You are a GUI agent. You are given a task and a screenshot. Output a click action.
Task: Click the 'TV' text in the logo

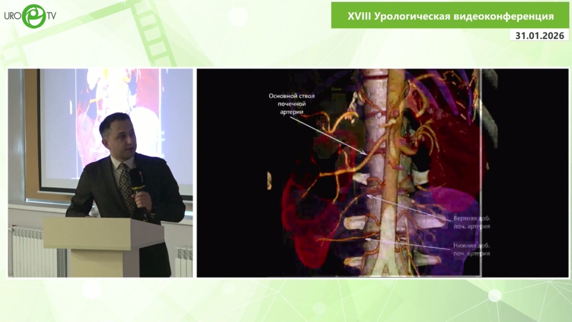pyautogui.click(x=51, y=17)
